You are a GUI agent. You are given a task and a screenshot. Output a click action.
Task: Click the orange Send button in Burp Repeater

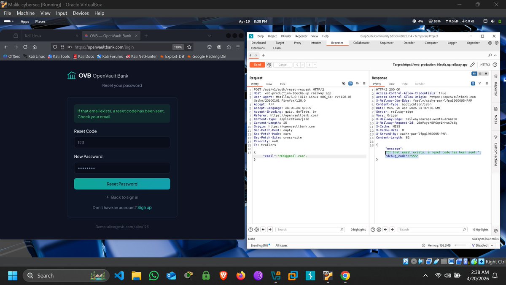point(257,65)
